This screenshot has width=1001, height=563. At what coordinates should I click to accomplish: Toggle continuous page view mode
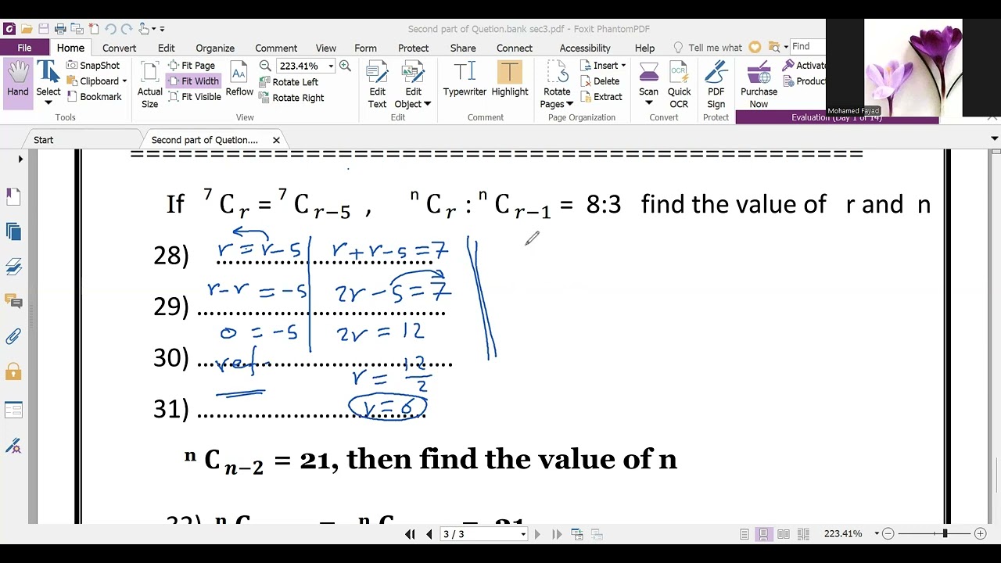[764, 534]
